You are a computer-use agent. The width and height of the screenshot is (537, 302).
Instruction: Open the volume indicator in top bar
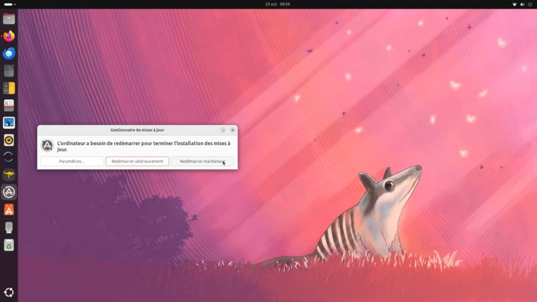click(x=522, y=5)
